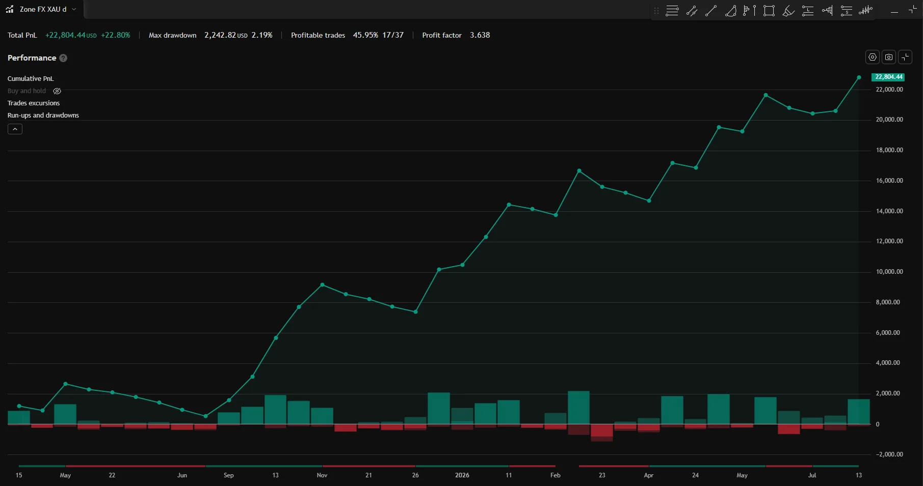This screenshot has width=923, height=486.
Task: Toggle the Trades excursions legend item
Action: coord(34,103)
